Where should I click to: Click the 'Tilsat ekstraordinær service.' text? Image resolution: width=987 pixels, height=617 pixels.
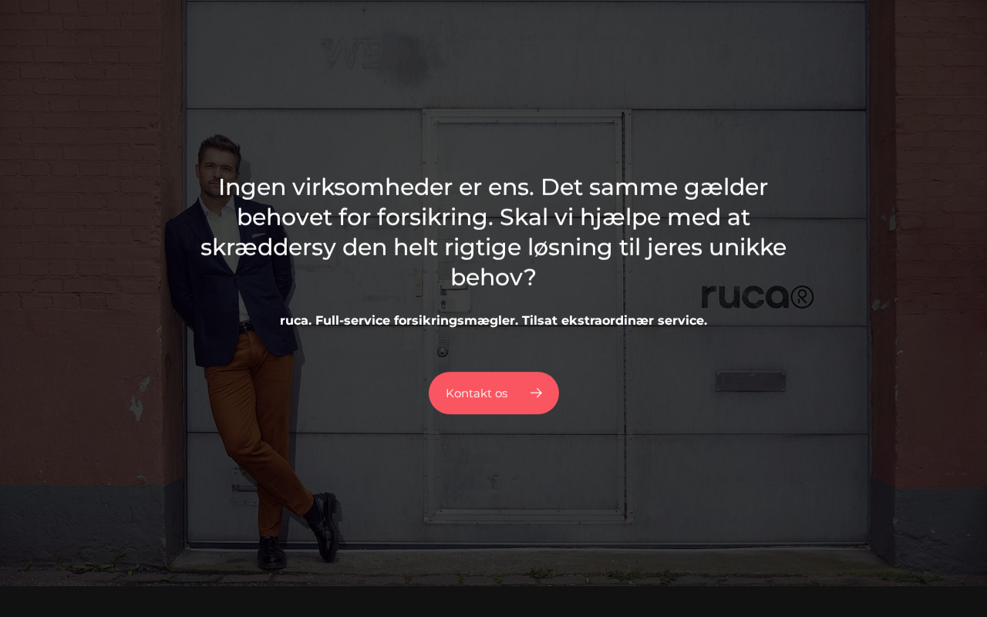[615, 320]
